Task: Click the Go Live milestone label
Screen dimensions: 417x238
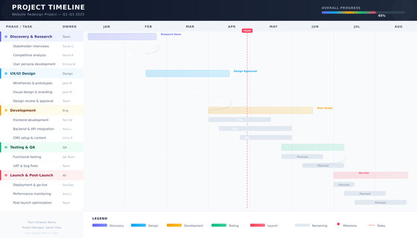Action: [x=363, y=173]
